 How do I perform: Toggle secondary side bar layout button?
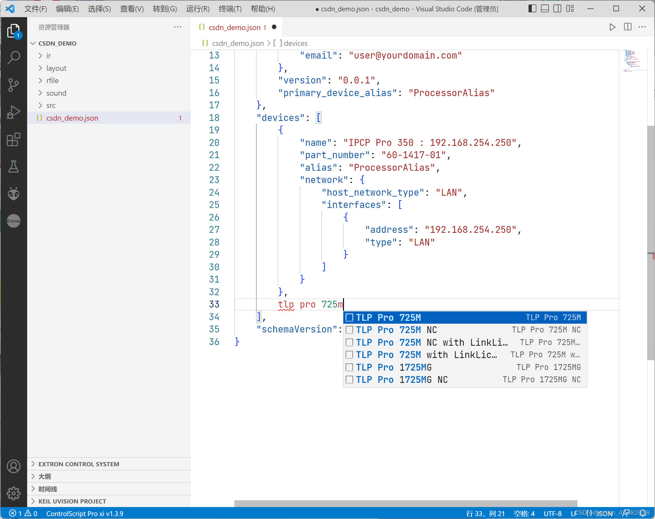(x=557, y=9)
